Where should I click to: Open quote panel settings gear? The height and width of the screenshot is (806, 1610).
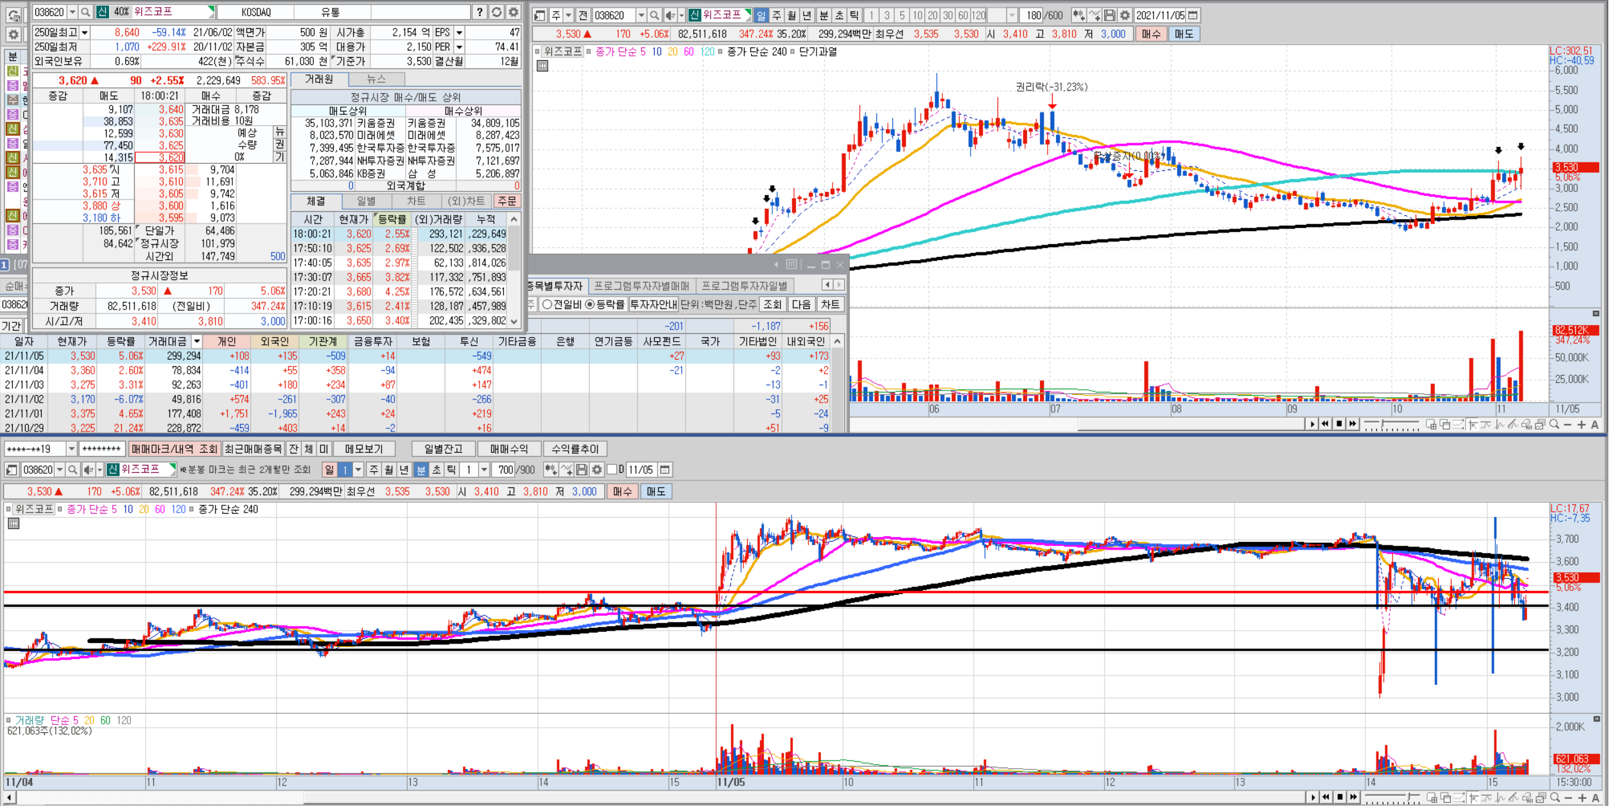514,12
